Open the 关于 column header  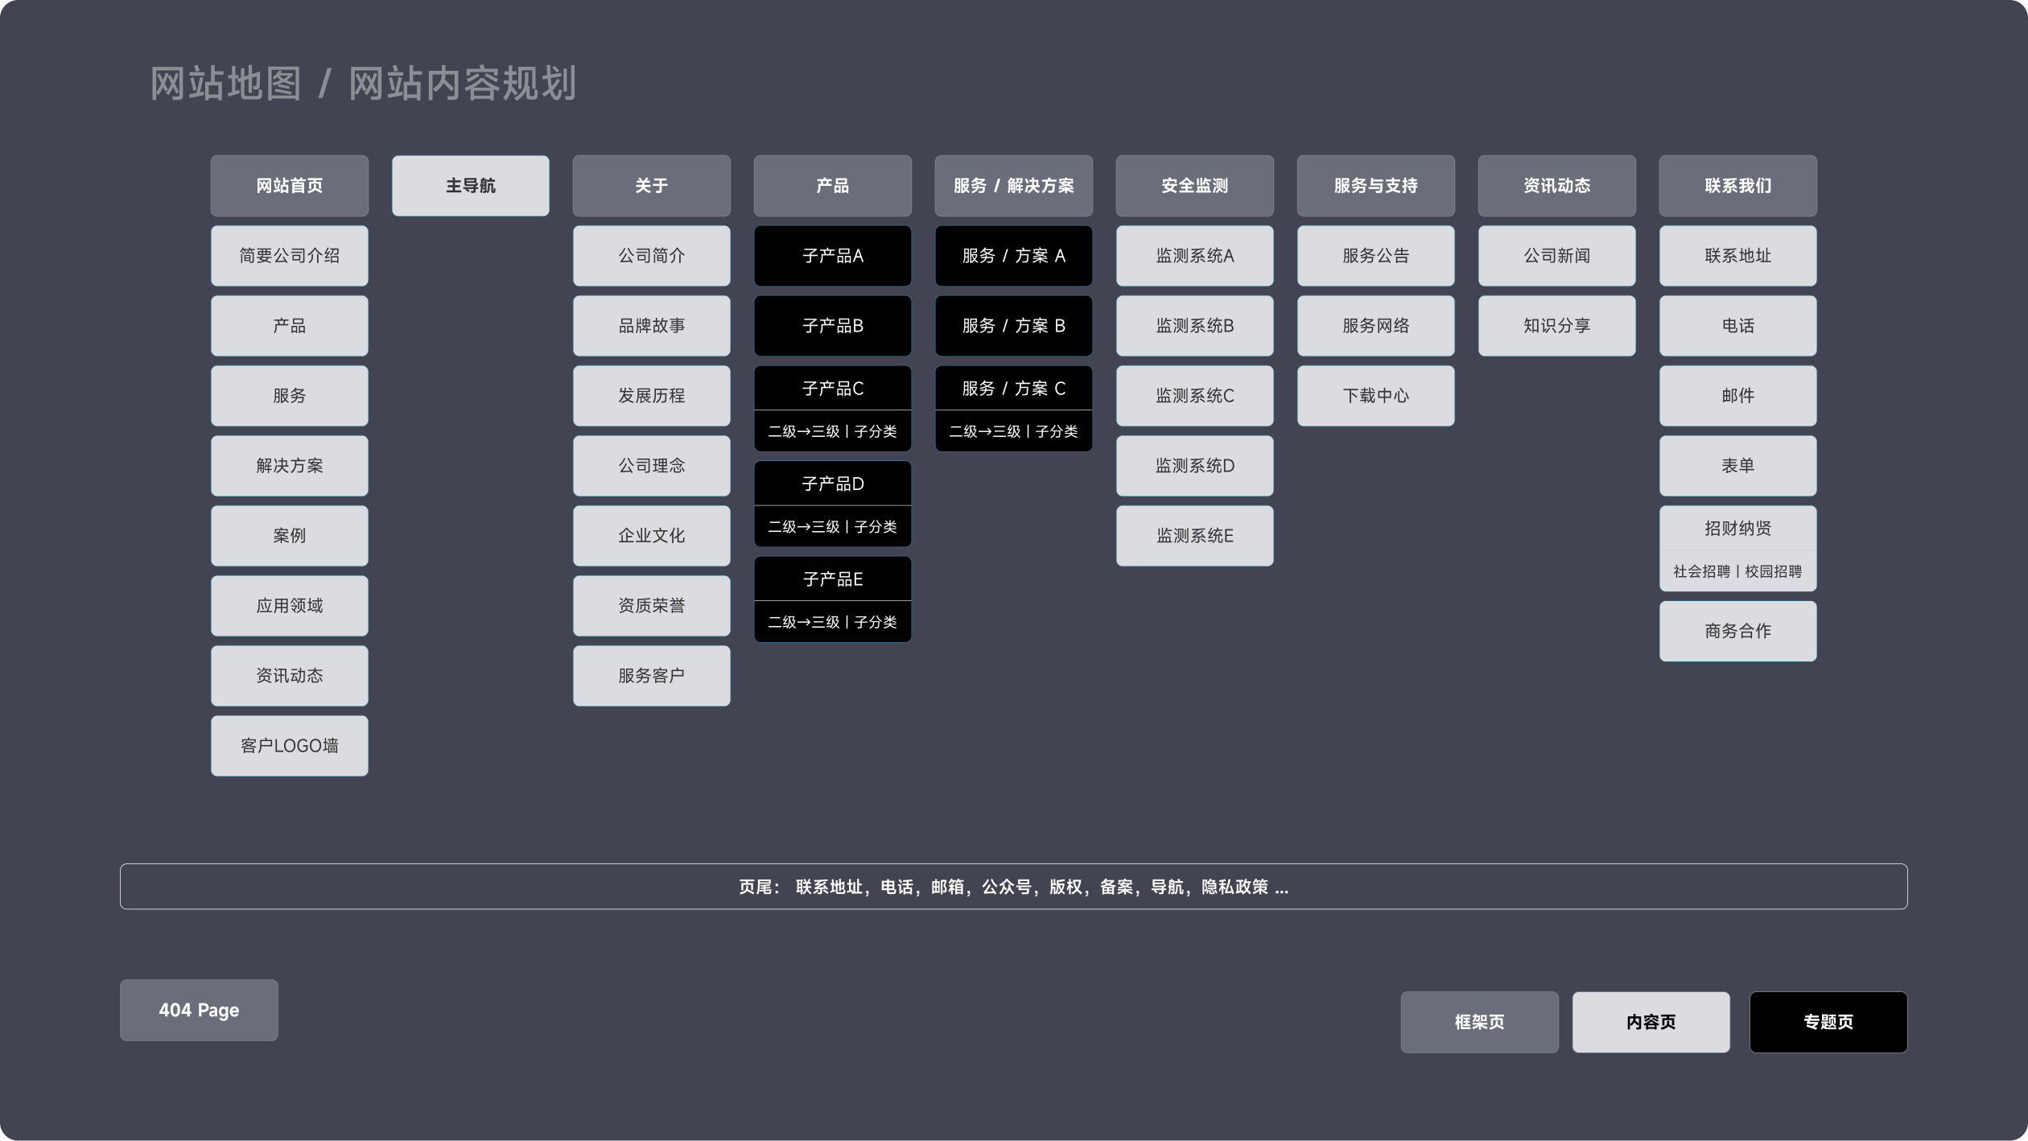651,186
